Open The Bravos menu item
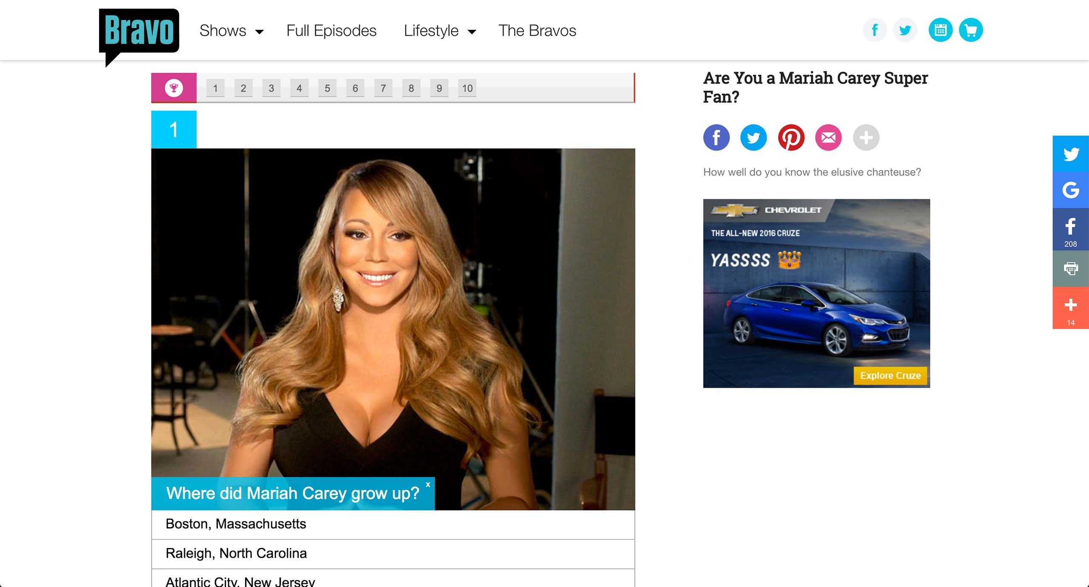Viewport: 1089px width, 587px height. tap(537, 31)
